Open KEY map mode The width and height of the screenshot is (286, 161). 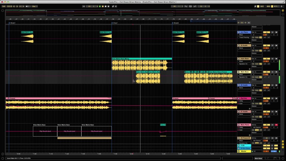(x=262, y=6)
